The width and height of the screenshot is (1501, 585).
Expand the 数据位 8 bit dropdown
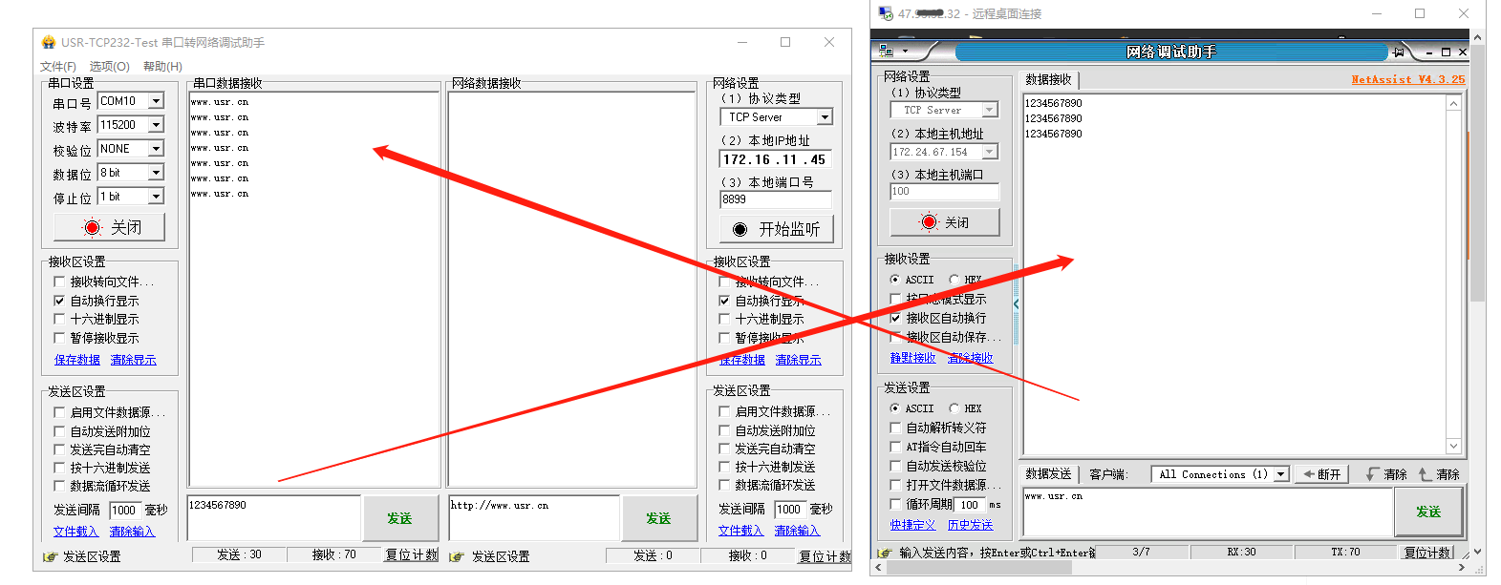[x=157, y=173]
